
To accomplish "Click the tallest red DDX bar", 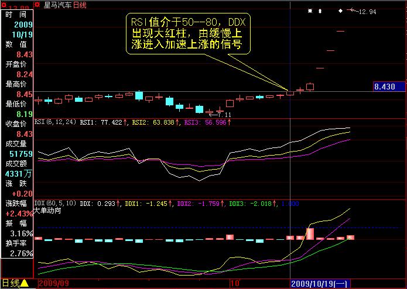I will pos(310,234).
